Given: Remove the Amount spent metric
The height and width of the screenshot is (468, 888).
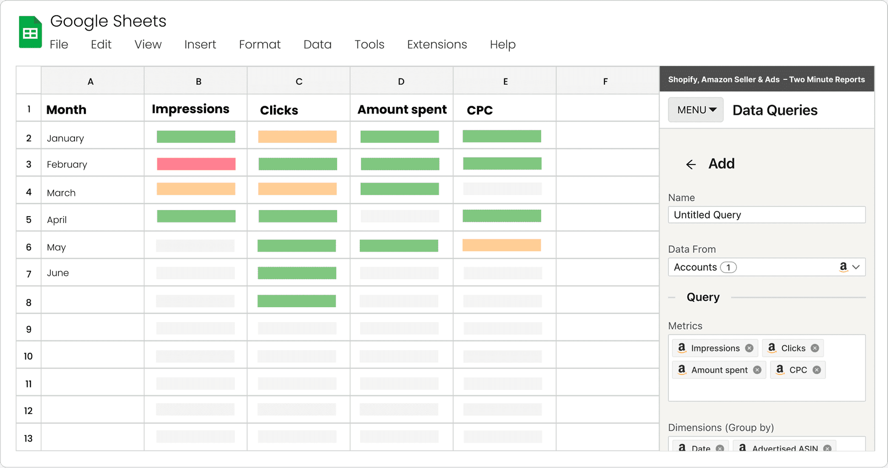Looking at the screenshot, I should tap(757, 370).
